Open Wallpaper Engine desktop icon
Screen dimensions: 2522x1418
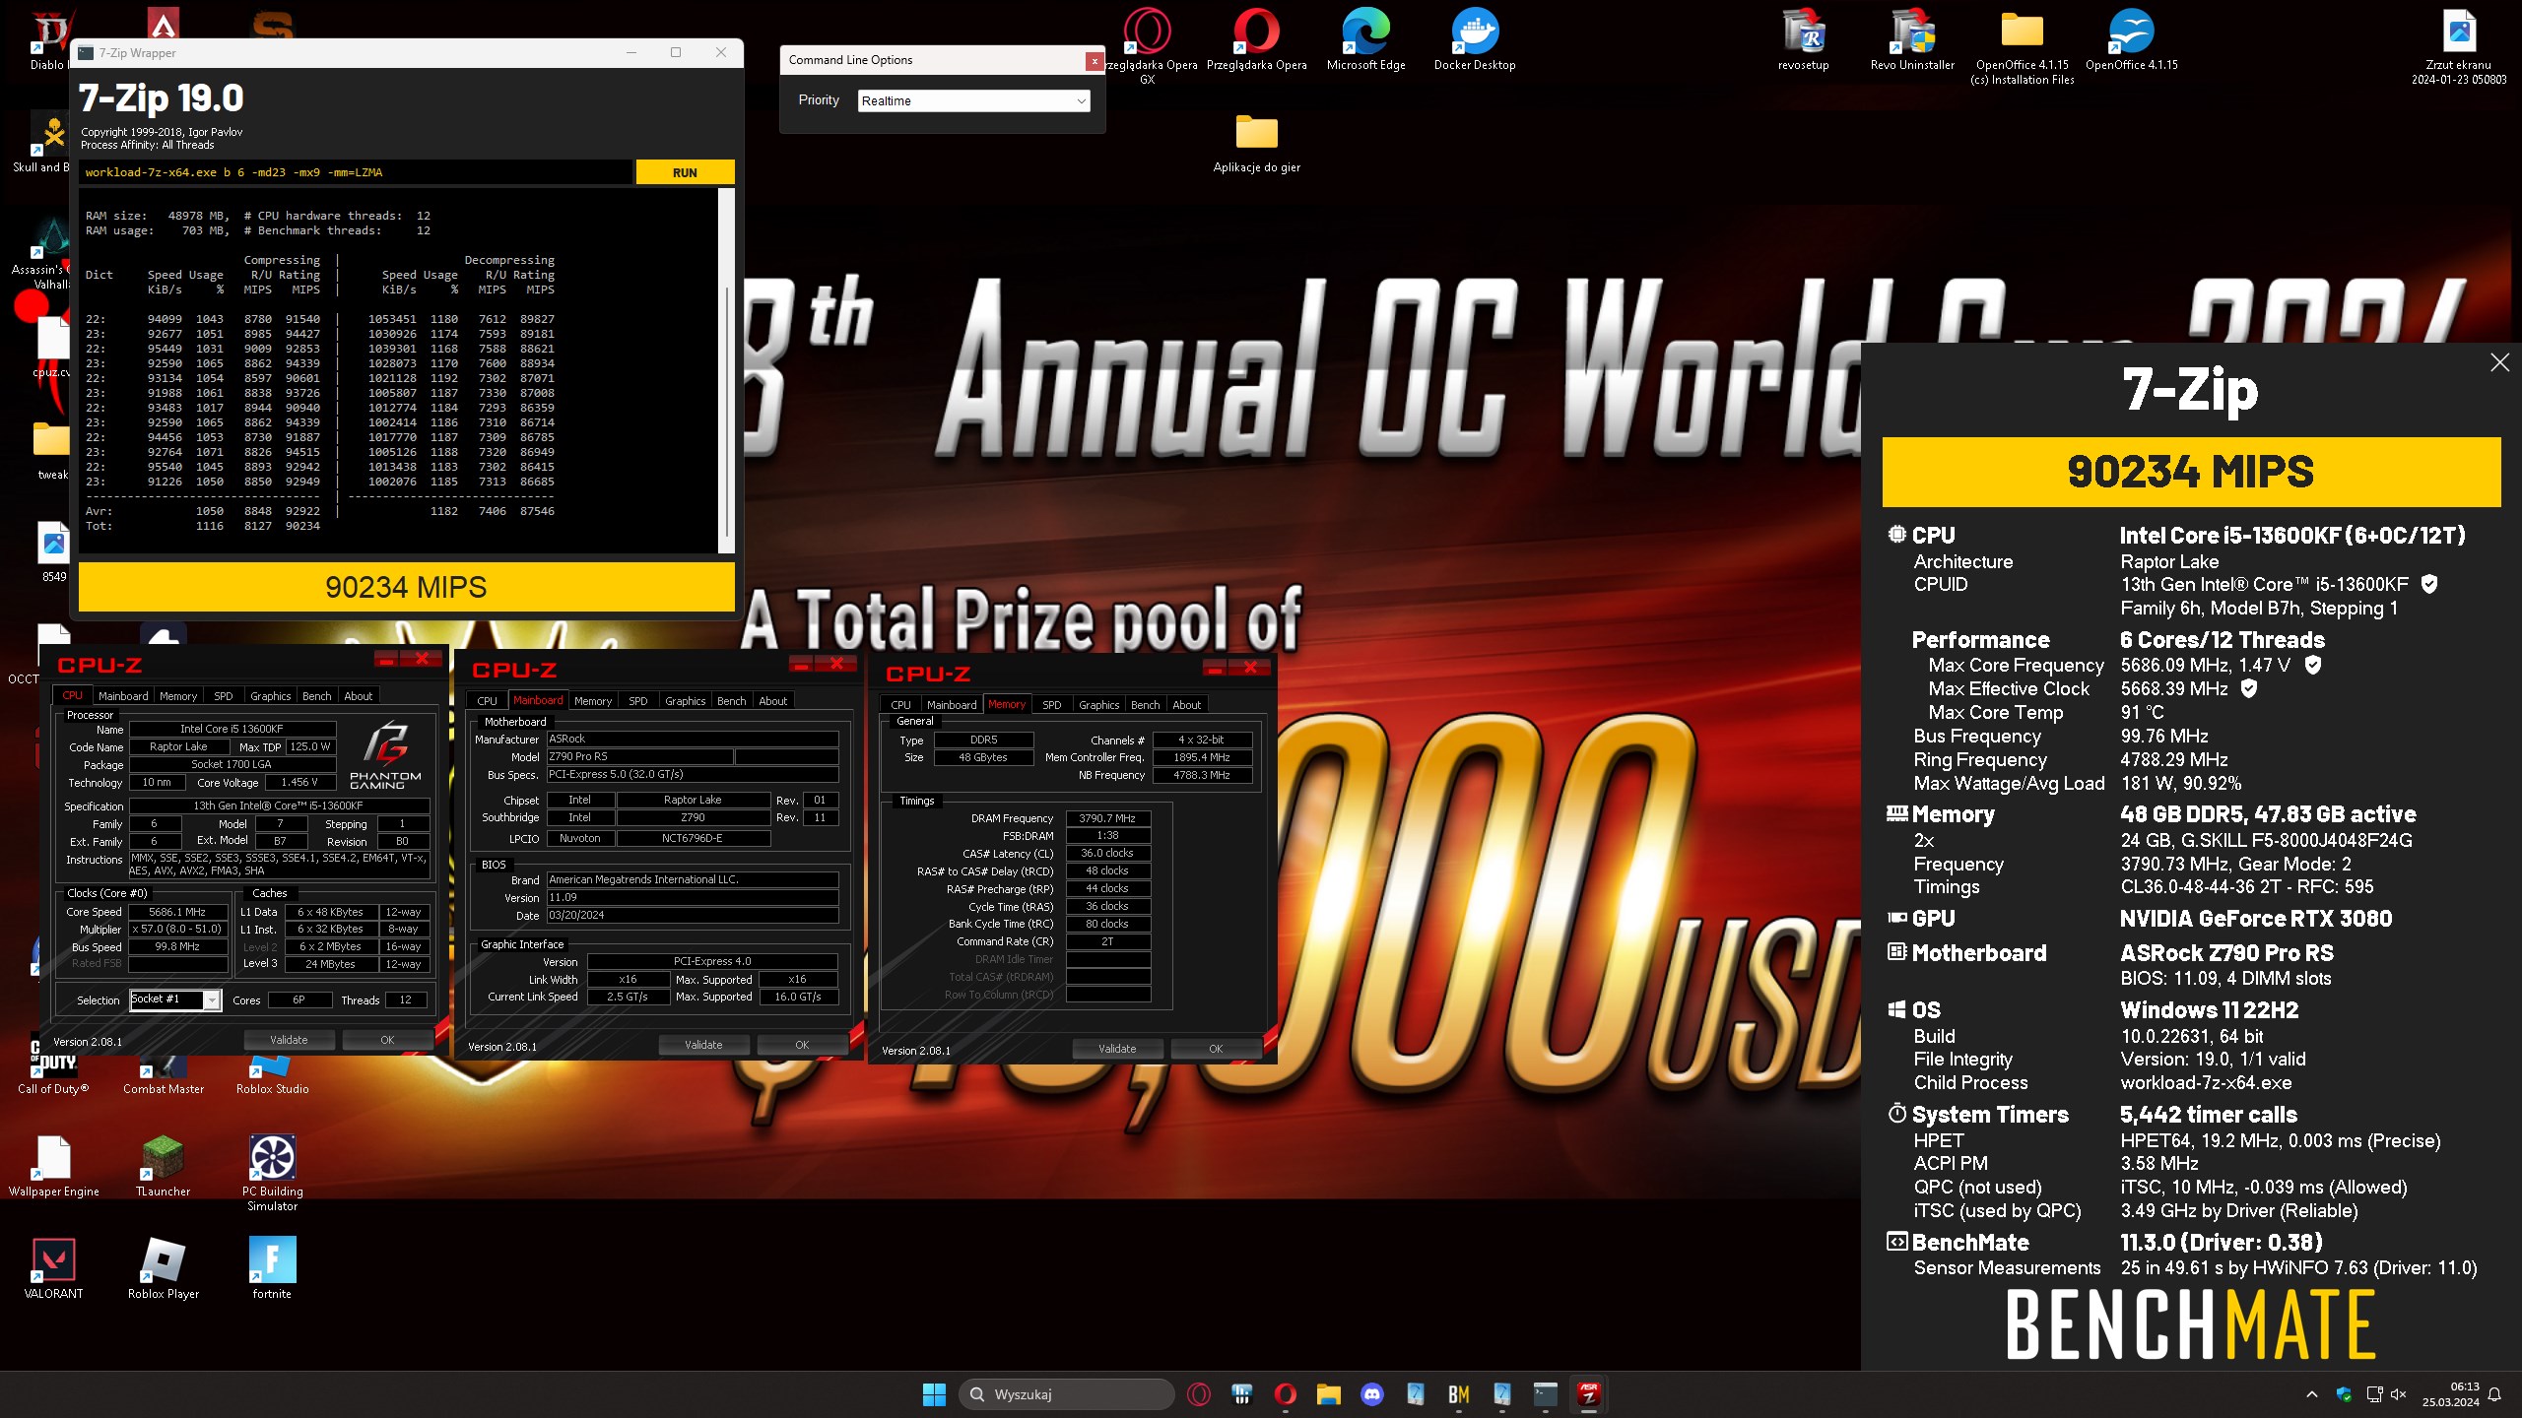tap(54, 1166)
